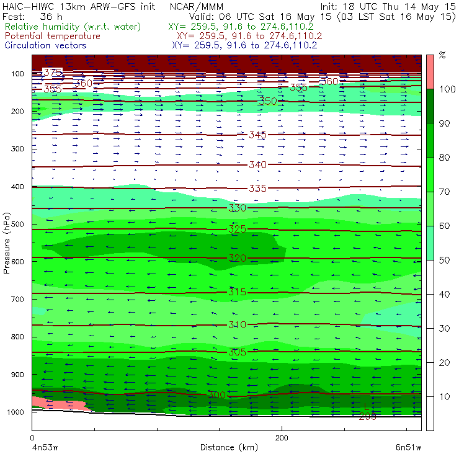This screenshot has width=459, height=459.
Task: Click the '320' isentrope contour label
Action: [x=237, y=258]
